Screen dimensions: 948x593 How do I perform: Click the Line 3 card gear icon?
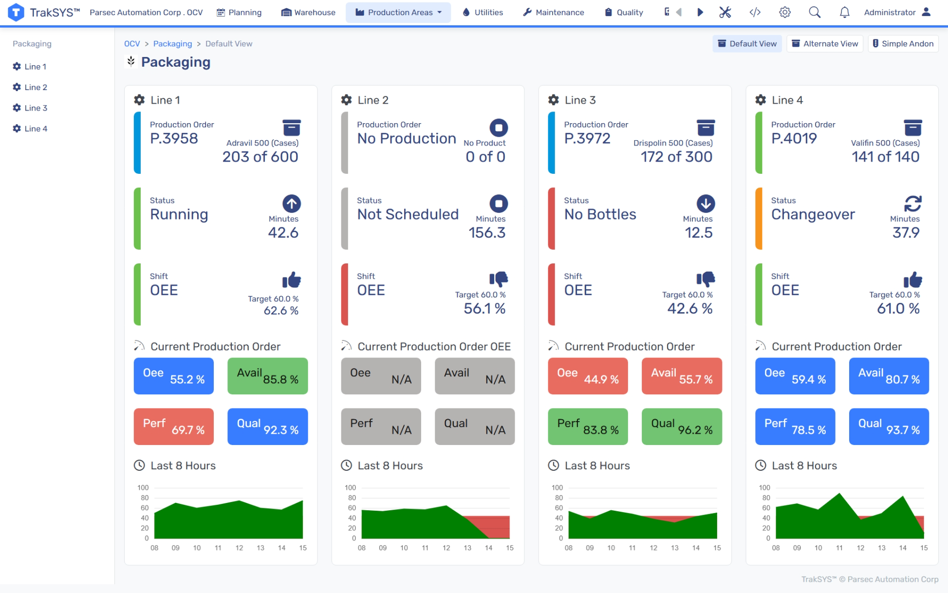[x=554, y=100]
